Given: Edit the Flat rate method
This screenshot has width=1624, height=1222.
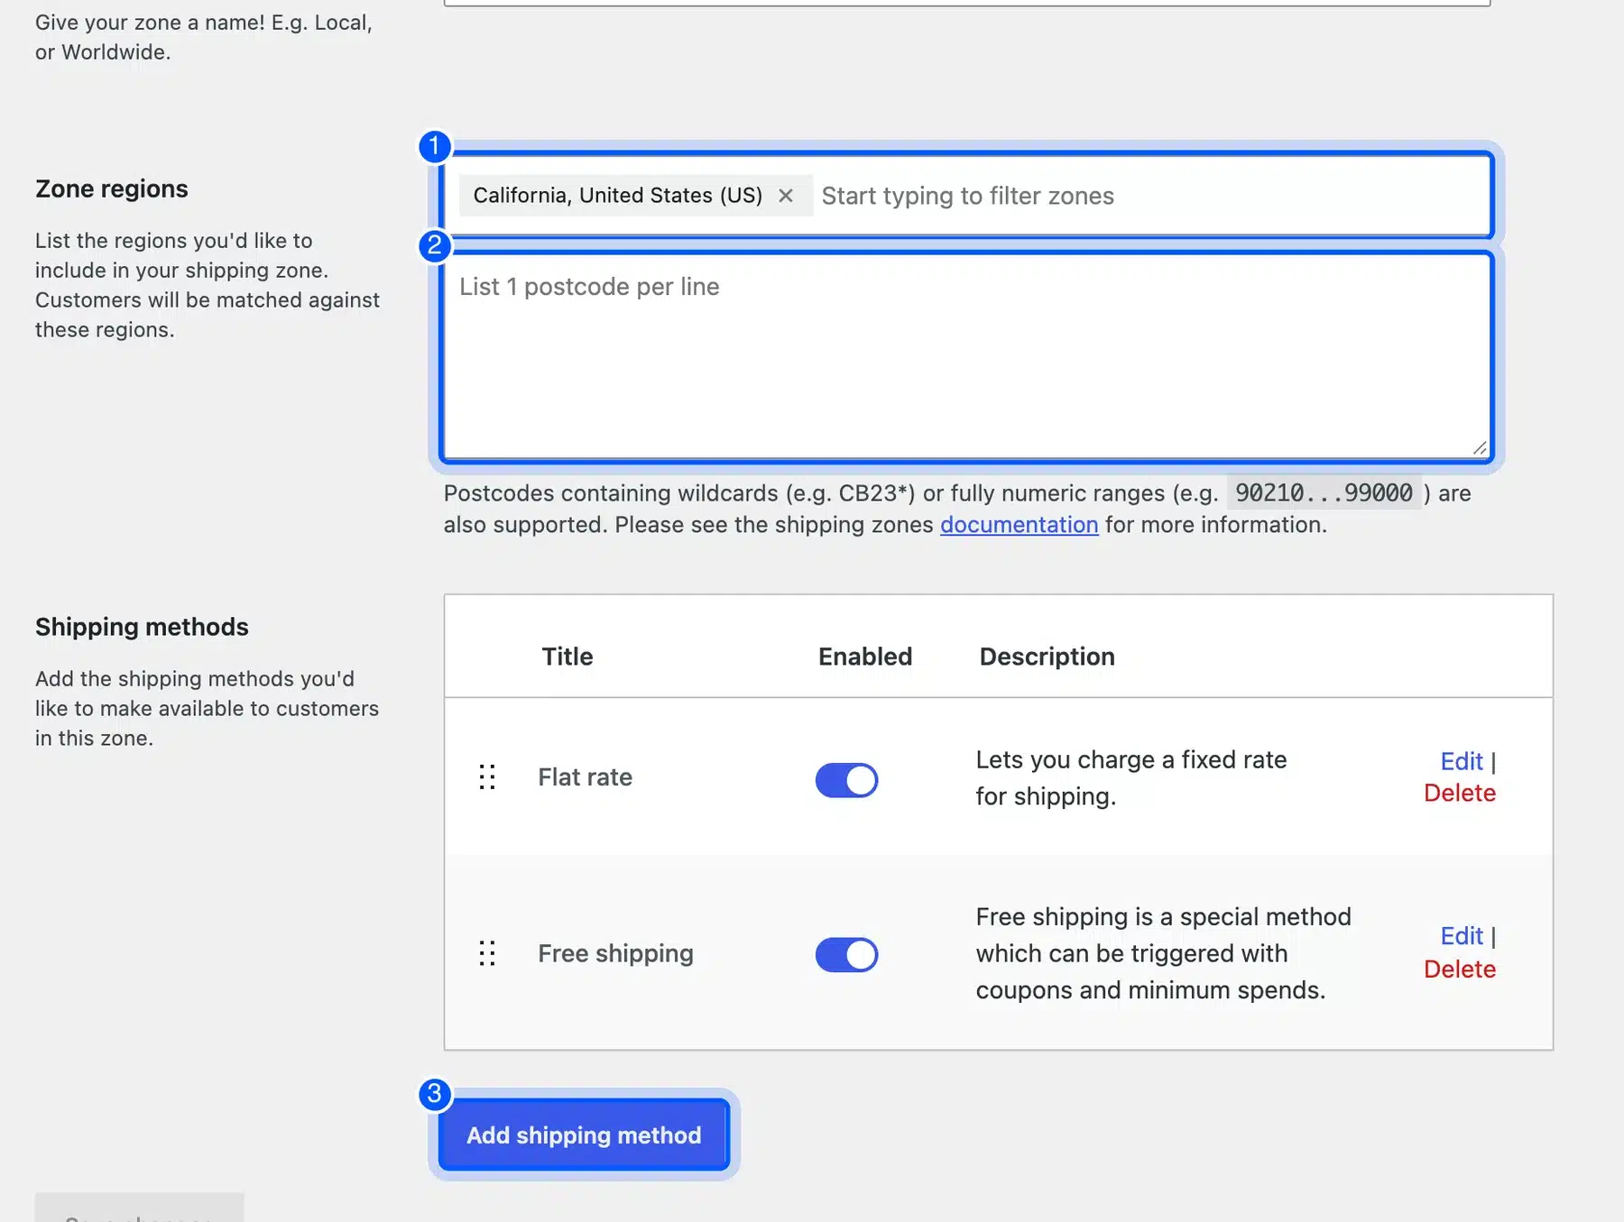Looking at the screenshot, I should [x=1461, y=761].
